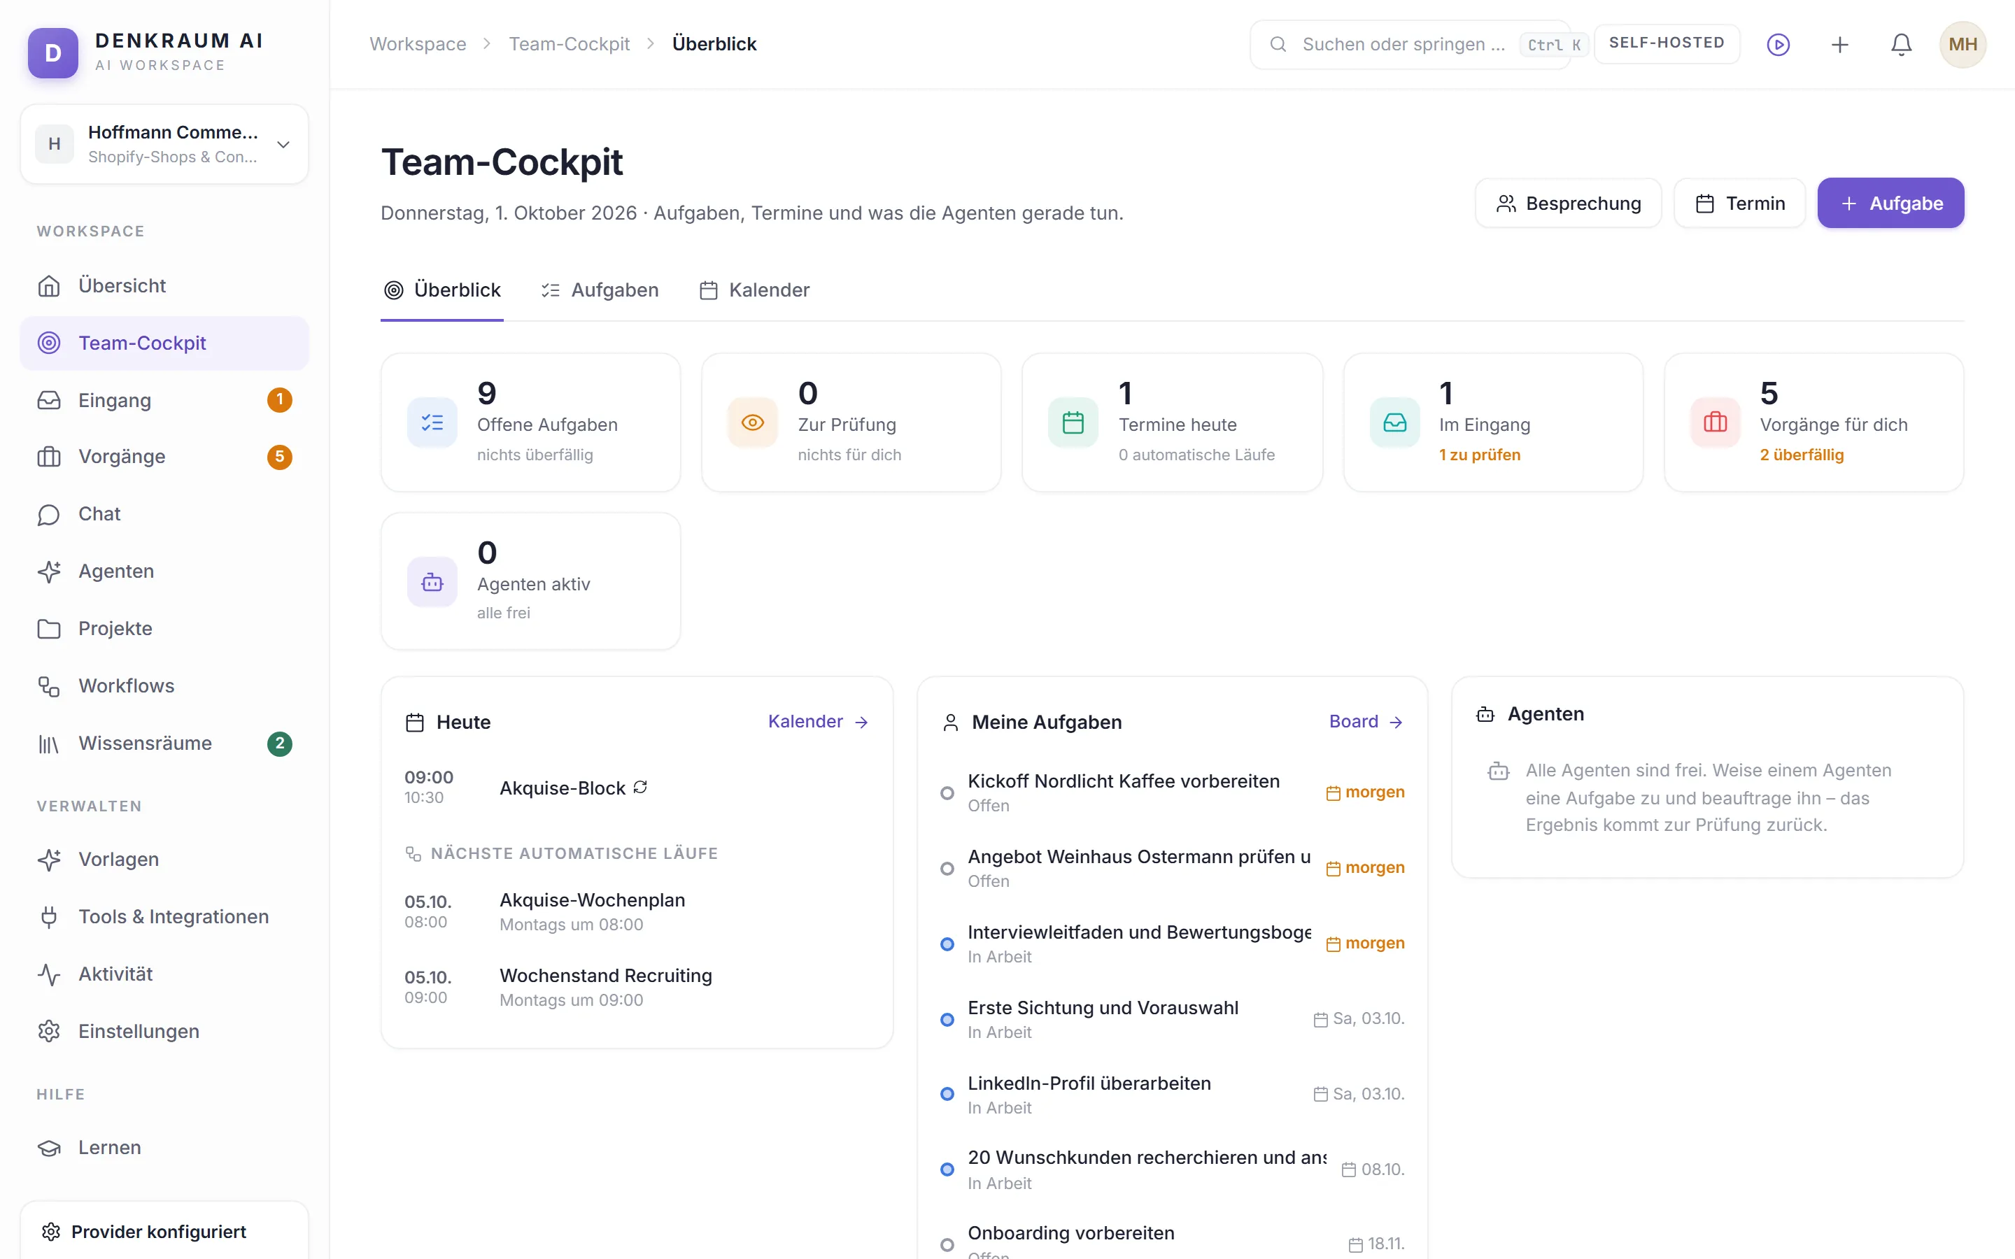Switch to the Kalender tab

pos(754,290)
